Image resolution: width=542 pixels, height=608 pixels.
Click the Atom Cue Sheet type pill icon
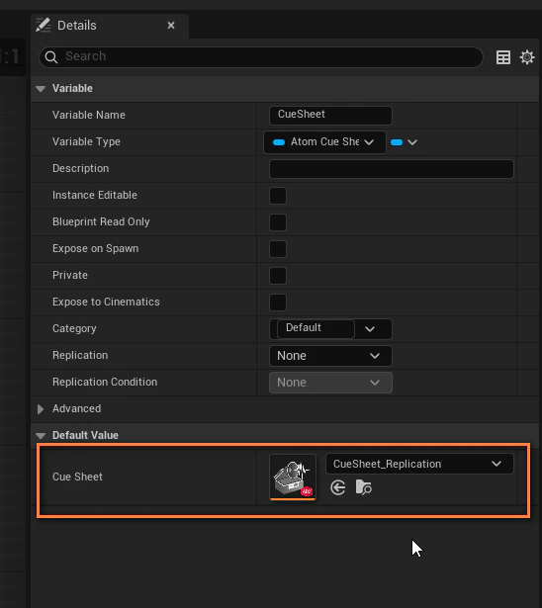(279, 142)
